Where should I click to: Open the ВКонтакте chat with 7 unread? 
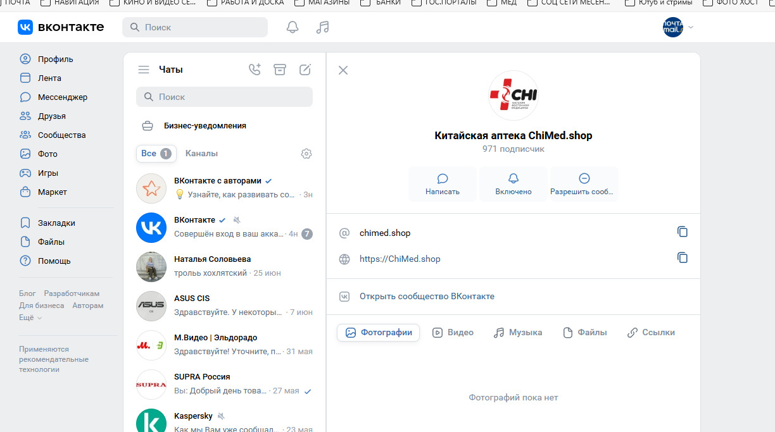pos(224,227)
